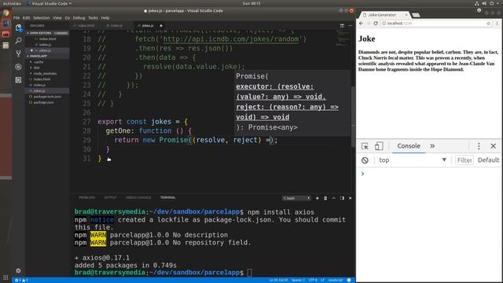Activate the DevTools inspect element picker

[365, 146]
